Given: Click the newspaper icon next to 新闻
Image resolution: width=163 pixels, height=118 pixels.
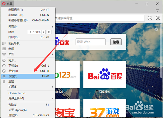Looking at the screenshot, I should tap(4, 49).
